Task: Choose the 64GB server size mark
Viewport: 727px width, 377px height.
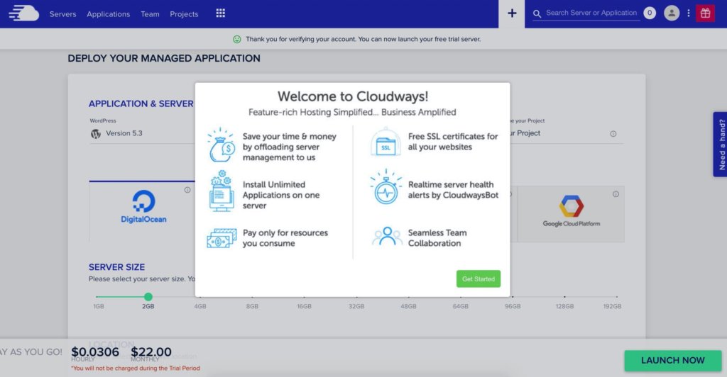Action: click(460, 306)
